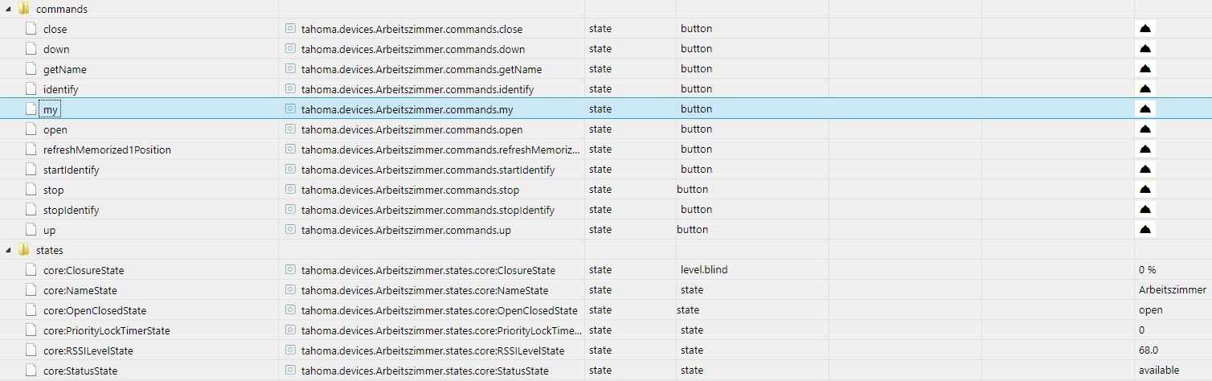Click state icon before commands.identify ID
Viewport: 1212px width, 381px height.
290,88
